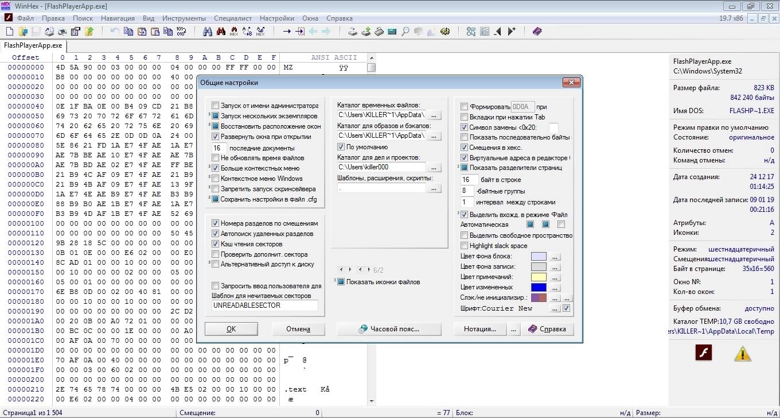This screenshot has height=418, width=780.
Task: Toggle 'Автопоиск удаленных разделов' checkbox
Action: pos(215,234)
